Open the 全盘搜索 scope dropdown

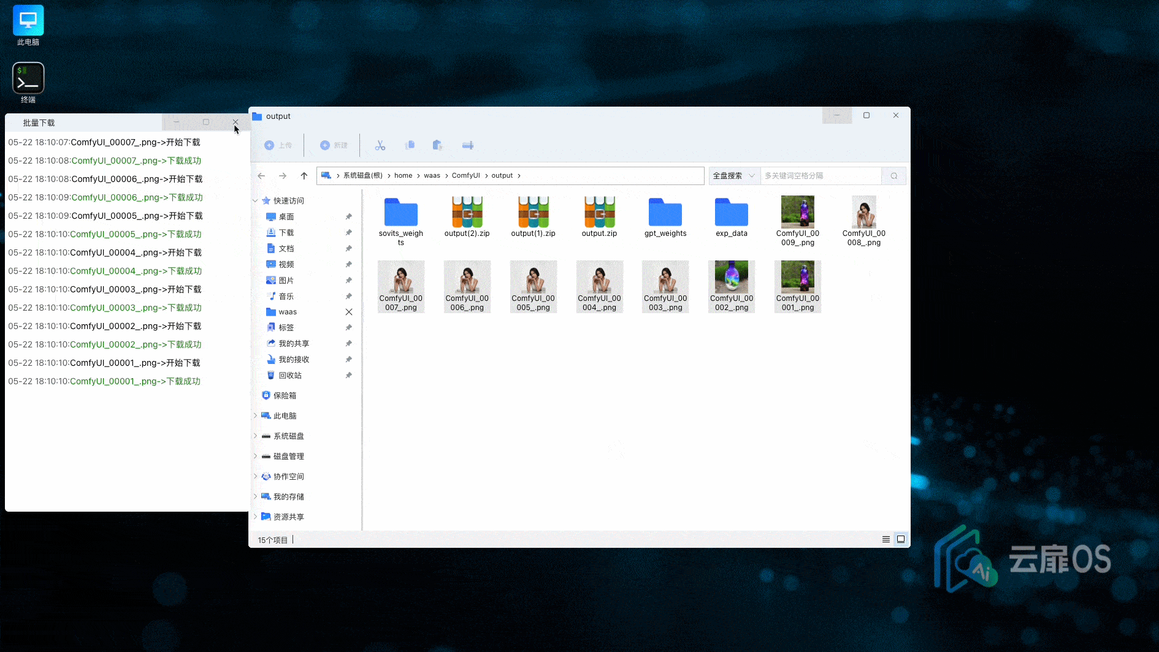click(x=733, y=176)
